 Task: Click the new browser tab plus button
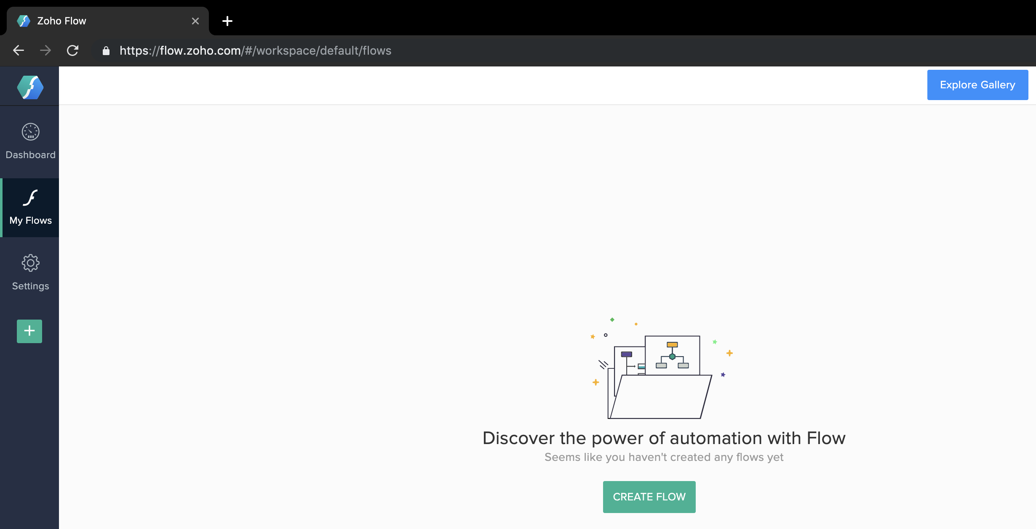tap(227, 20)
